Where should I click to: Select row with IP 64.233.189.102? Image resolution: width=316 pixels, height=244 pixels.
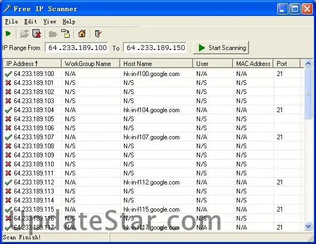pos(153,92)
